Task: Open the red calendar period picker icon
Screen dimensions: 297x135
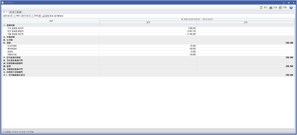Action: coord(40,16)
